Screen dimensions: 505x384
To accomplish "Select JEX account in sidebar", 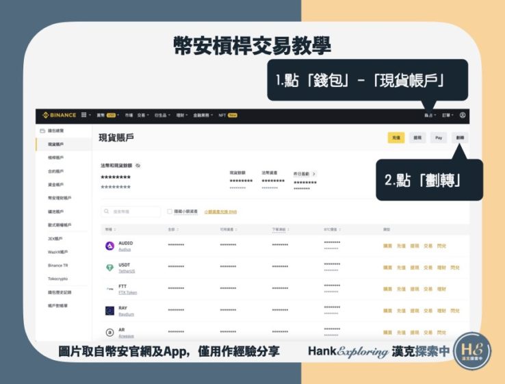I will pos(55,239).
